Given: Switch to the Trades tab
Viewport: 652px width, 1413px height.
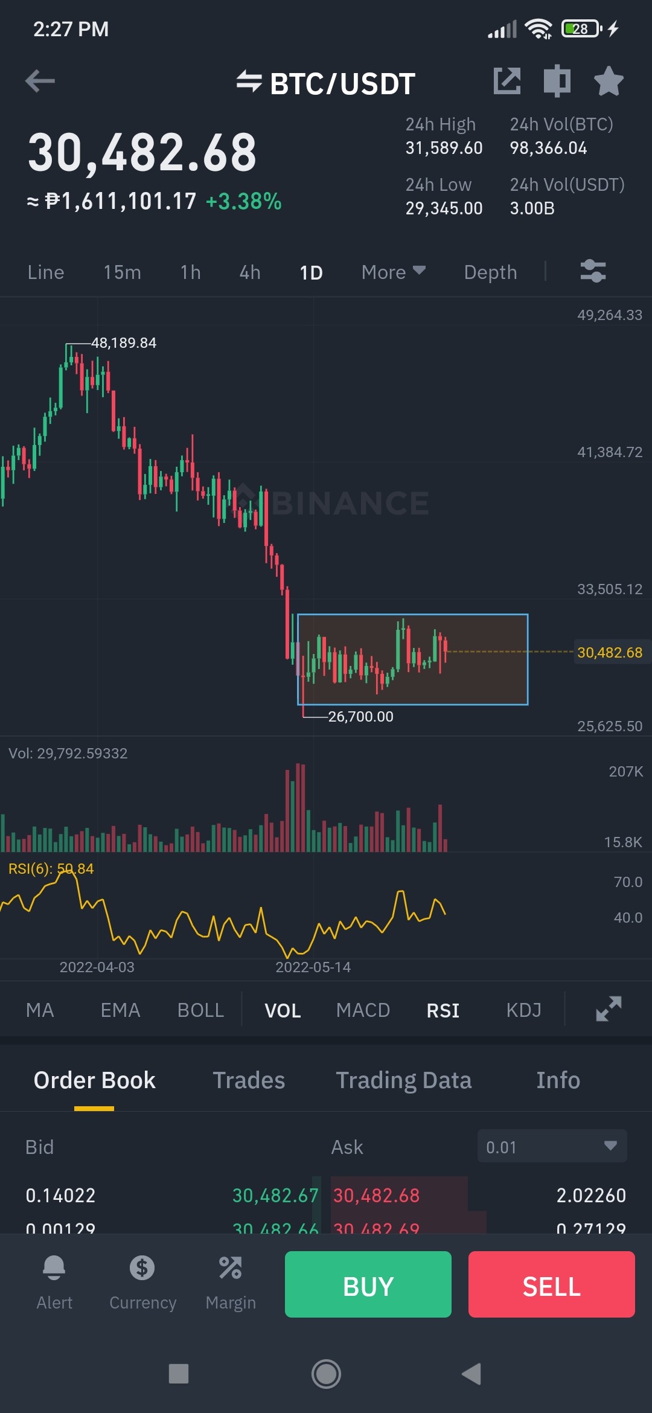Looking at the screenshot, I should (x=249, y=1080).
